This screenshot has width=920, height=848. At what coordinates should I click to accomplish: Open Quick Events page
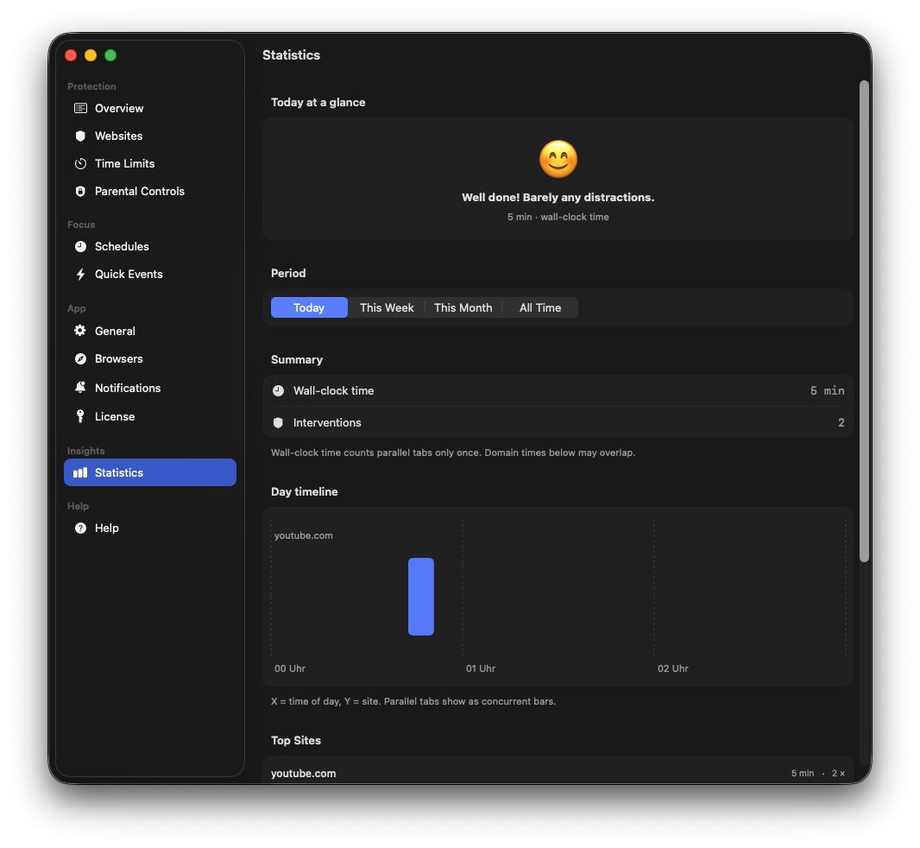coord(149,274)
